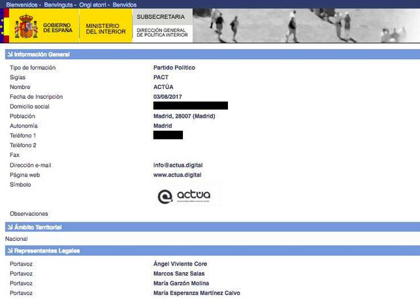This screenshot has width=420, height=299.
Task: Click the Gobierno de España logo text
Action: (57, 27)
